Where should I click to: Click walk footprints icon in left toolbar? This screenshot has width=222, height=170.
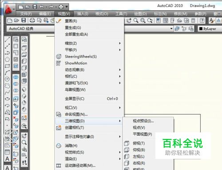(x=24, y=162)
